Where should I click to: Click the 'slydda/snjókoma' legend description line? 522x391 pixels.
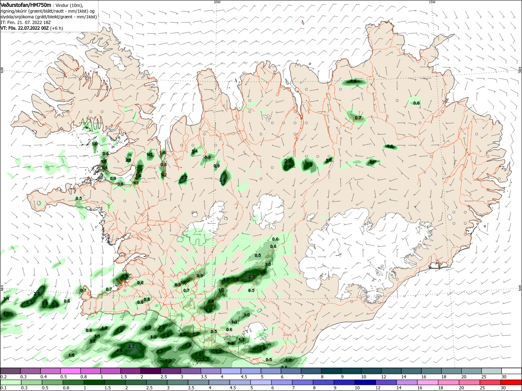tap(49, 17)
